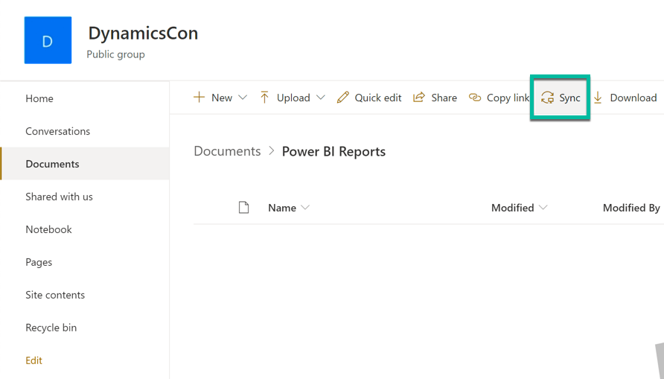Expand the New dropdown chevron
Viewport: 664px width, 379px height.
pyautogui.click(x=243, y=98)
